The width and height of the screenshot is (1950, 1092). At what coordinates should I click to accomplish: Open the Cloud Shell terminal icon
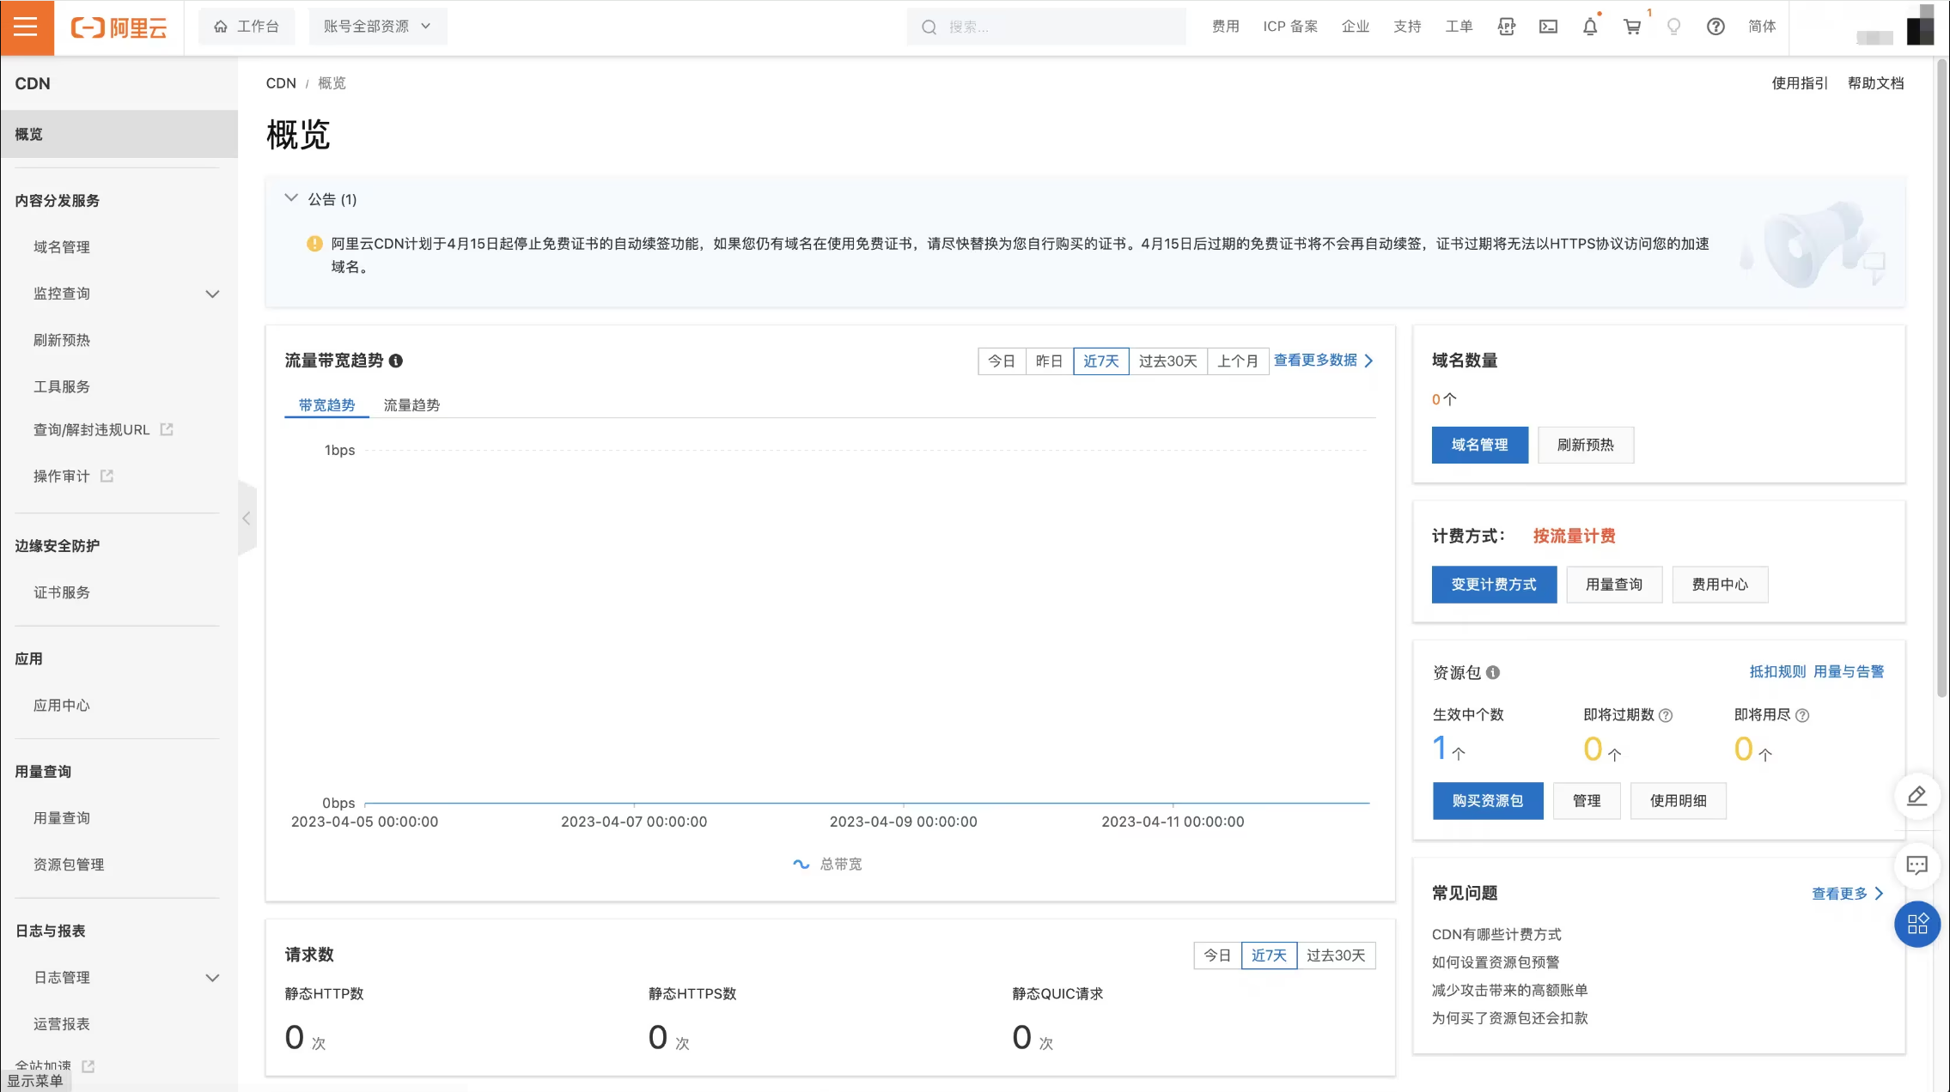pos(1548,27)
